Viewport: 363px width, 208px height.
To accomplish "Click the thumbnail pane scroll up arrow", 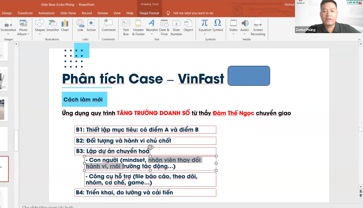I will (x=16, y=44).
